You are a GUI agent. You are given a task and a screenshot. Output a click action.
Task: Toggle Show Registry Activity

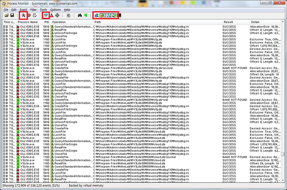click(x=96, y=16)
